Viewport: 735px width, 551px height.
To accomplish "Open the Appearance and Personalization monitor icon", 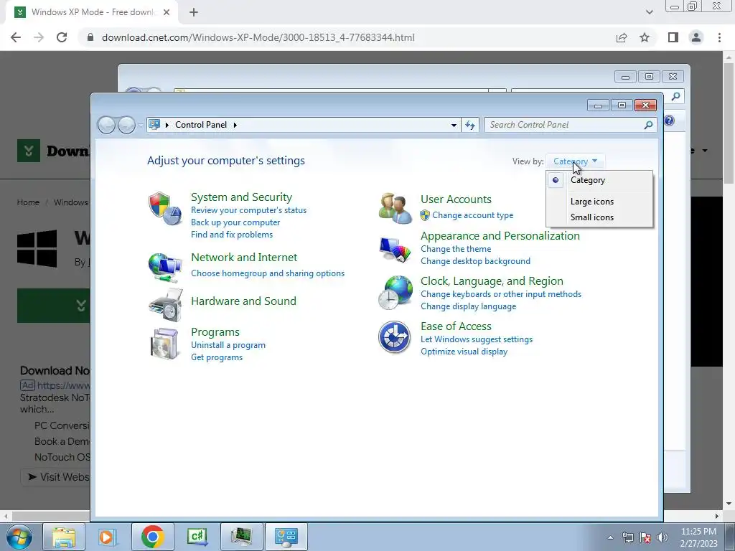I will tap(395, 250).
